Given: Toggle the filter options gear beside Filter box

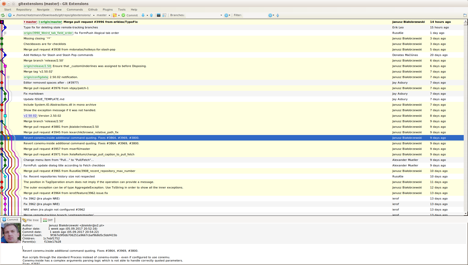Looking at the screenshot, I should point(270,15).
